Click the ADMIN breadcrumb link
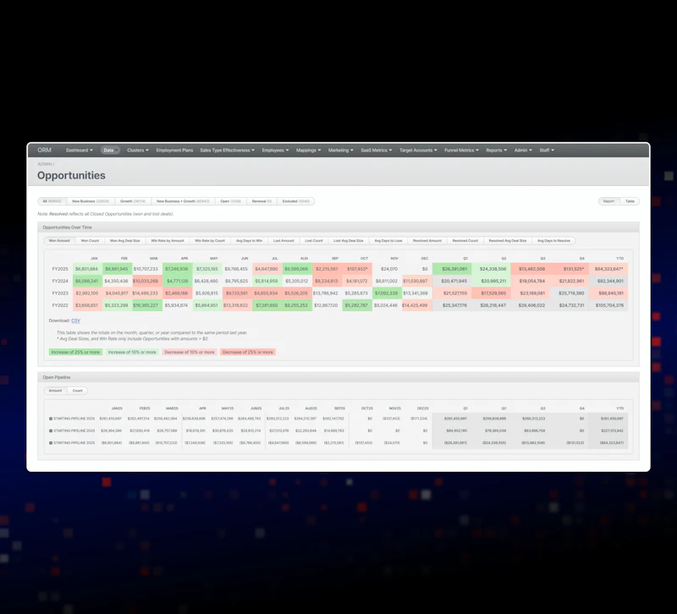Viewport: 677px width, 614px height. pos(44,164)
